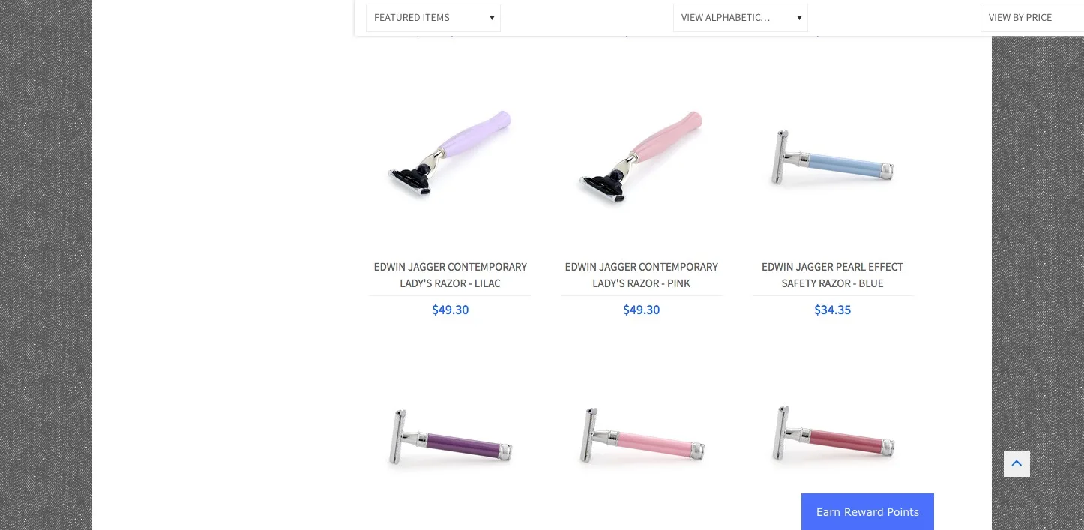Click the View Alphabetic dropdown arrow

coord(799,18)
